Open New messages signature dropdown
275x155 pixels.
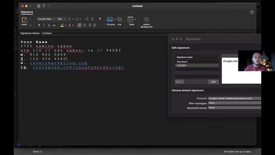click(235, 103)
